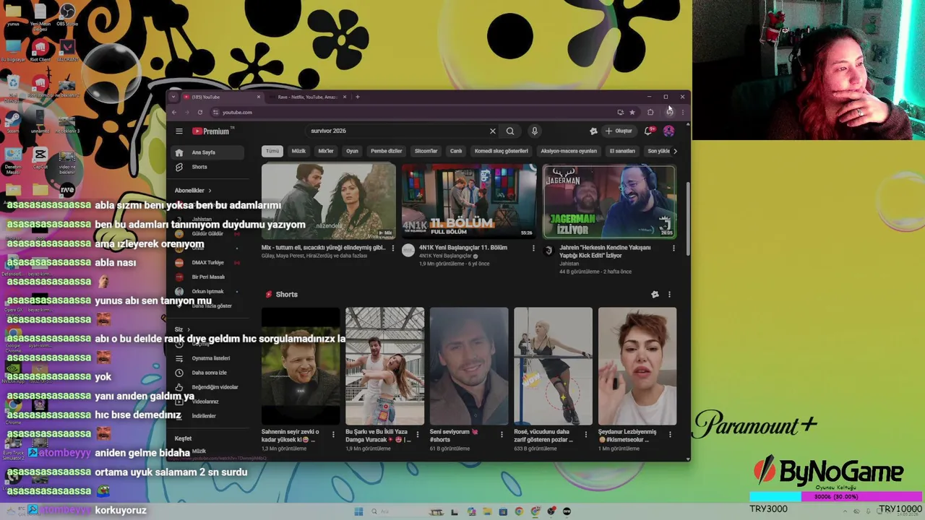Open options for the Jahrein video
The height and width of the screenshot is (520, 925).
click(x=674, y=248)
